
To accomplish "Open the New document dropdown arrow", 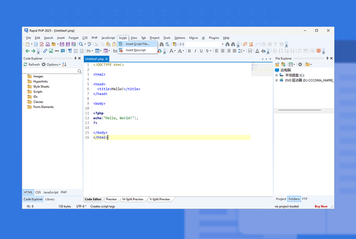I will pos(31,44).
